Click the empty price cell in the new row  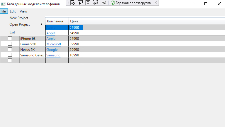(76, 60)
